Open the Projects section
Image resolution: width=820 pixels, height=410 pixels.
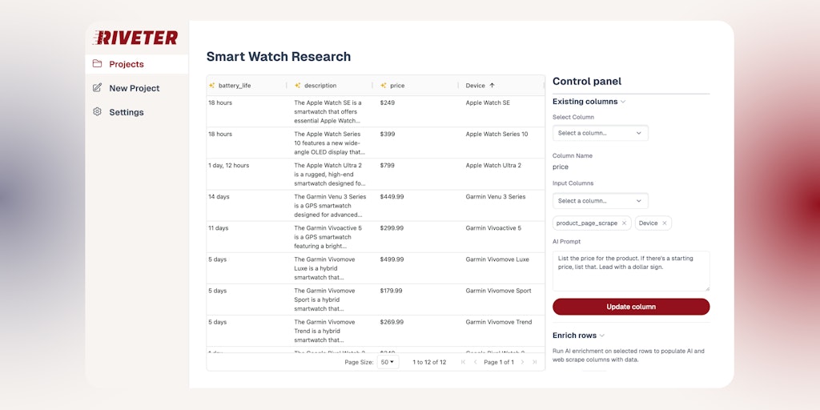tap(136, 64)
